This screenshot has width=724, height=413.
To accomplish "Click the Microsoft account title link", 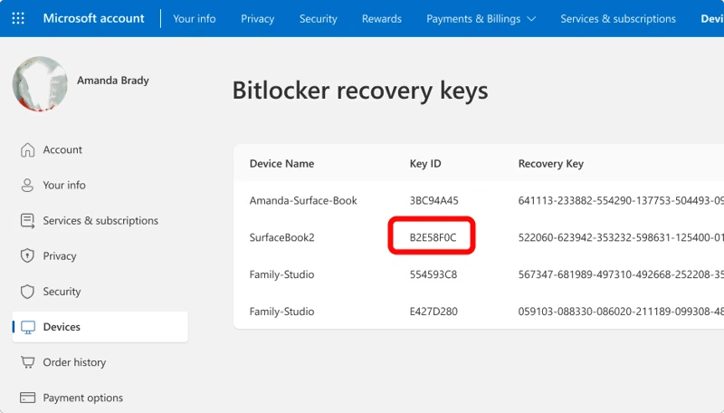I will pyautogui.click(x=94, y=18).
